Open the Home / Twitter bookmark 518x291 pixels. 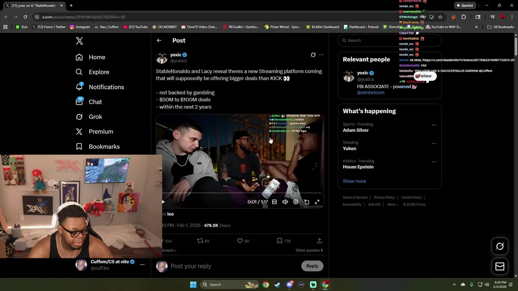pyautogui.click(x=49, y=27)
